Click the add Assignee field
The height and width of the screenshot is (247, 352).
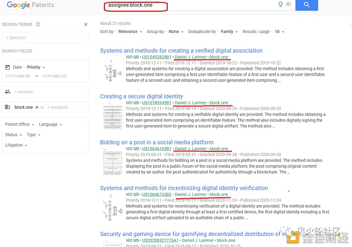pyautogui.click(x=57, y=107)
